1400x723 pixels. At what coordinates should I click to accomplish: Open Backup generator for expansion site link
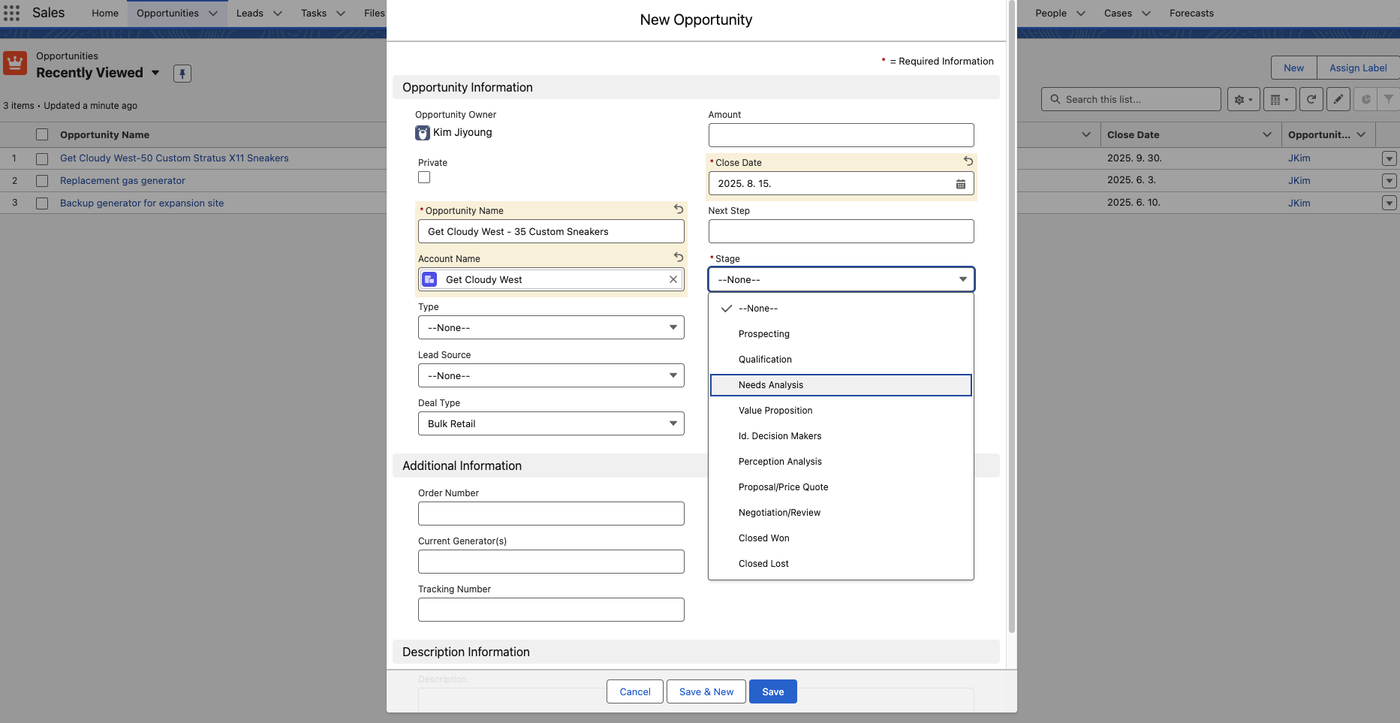coord(142,203)
